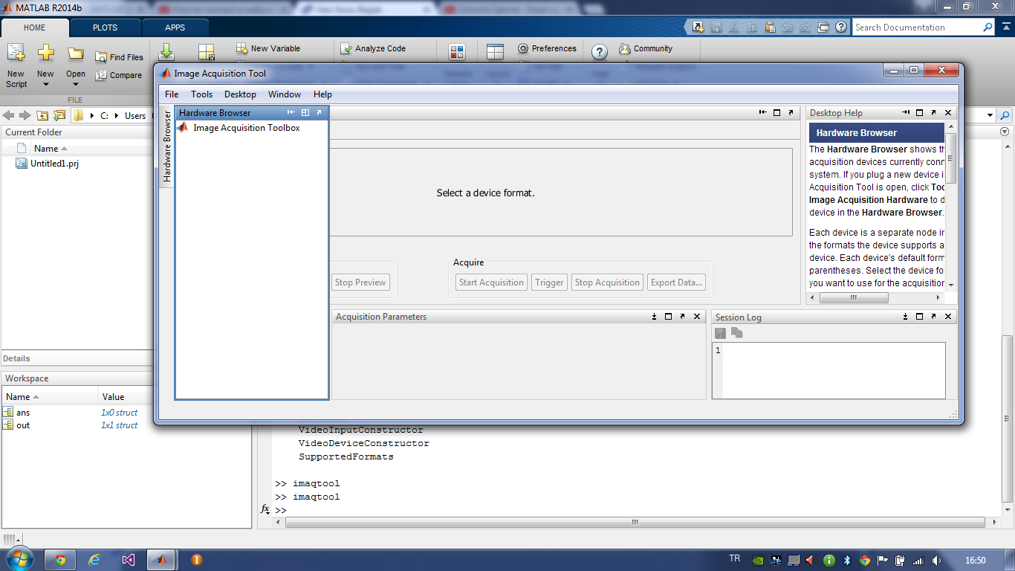Minimize Desktop Help panel to the side

(906, 112)
